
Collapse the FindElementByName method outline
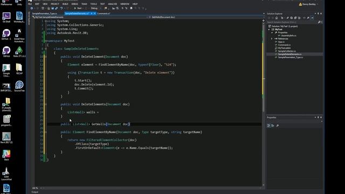(x=46, y=132)
